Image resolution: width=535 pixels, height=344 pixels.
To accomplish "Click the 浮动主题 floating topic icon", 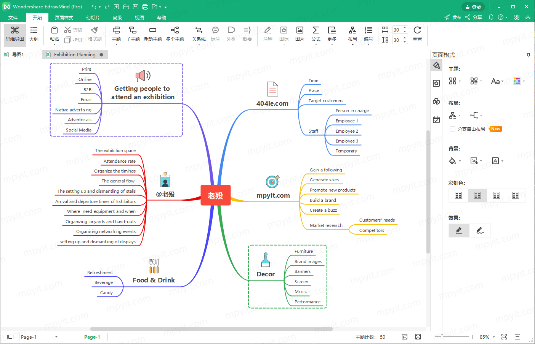I will (153, 34).
